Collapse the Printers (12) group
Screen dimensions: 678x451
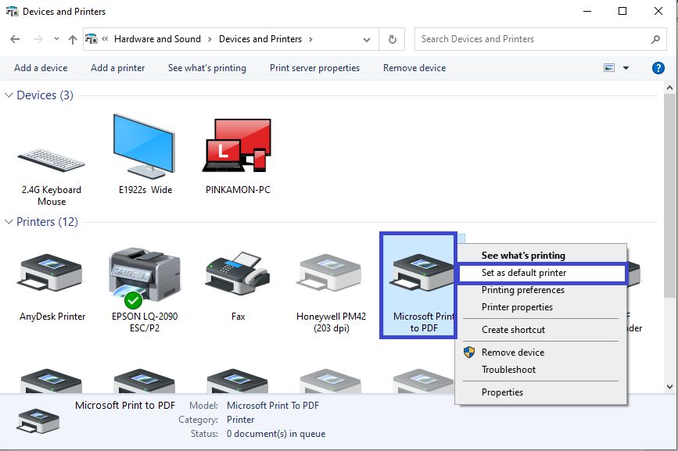point(9,222)
